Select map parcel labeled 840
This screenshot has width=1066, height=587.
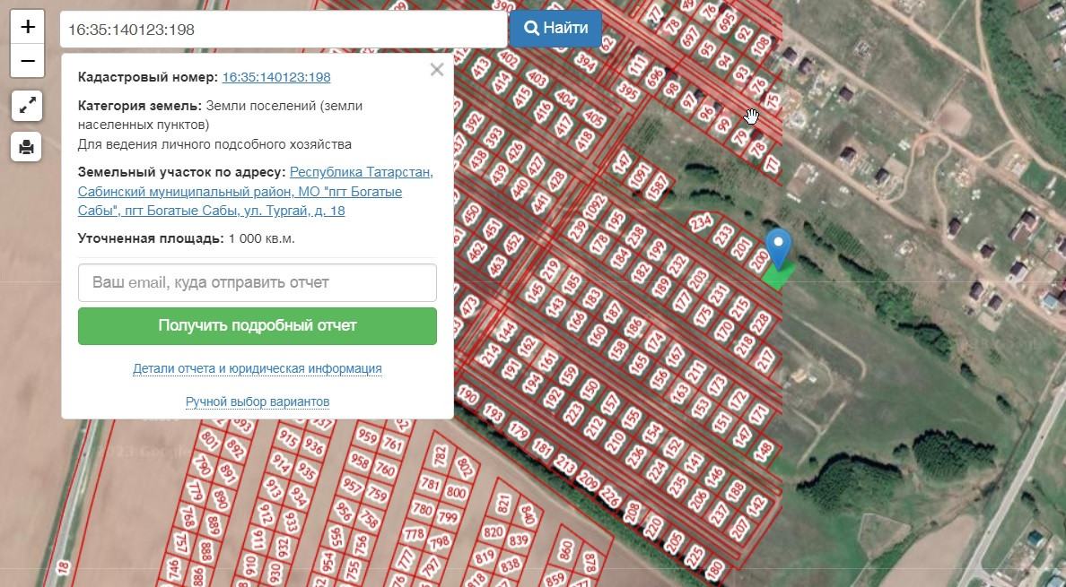tap(527, 515)
